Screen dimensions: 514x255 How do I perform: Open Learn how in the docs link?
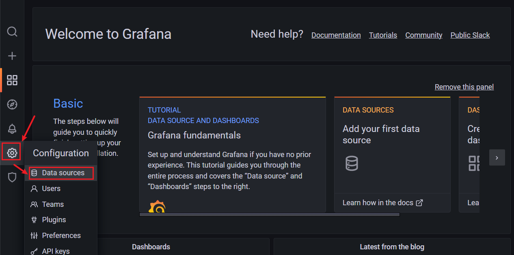point(382,203)
